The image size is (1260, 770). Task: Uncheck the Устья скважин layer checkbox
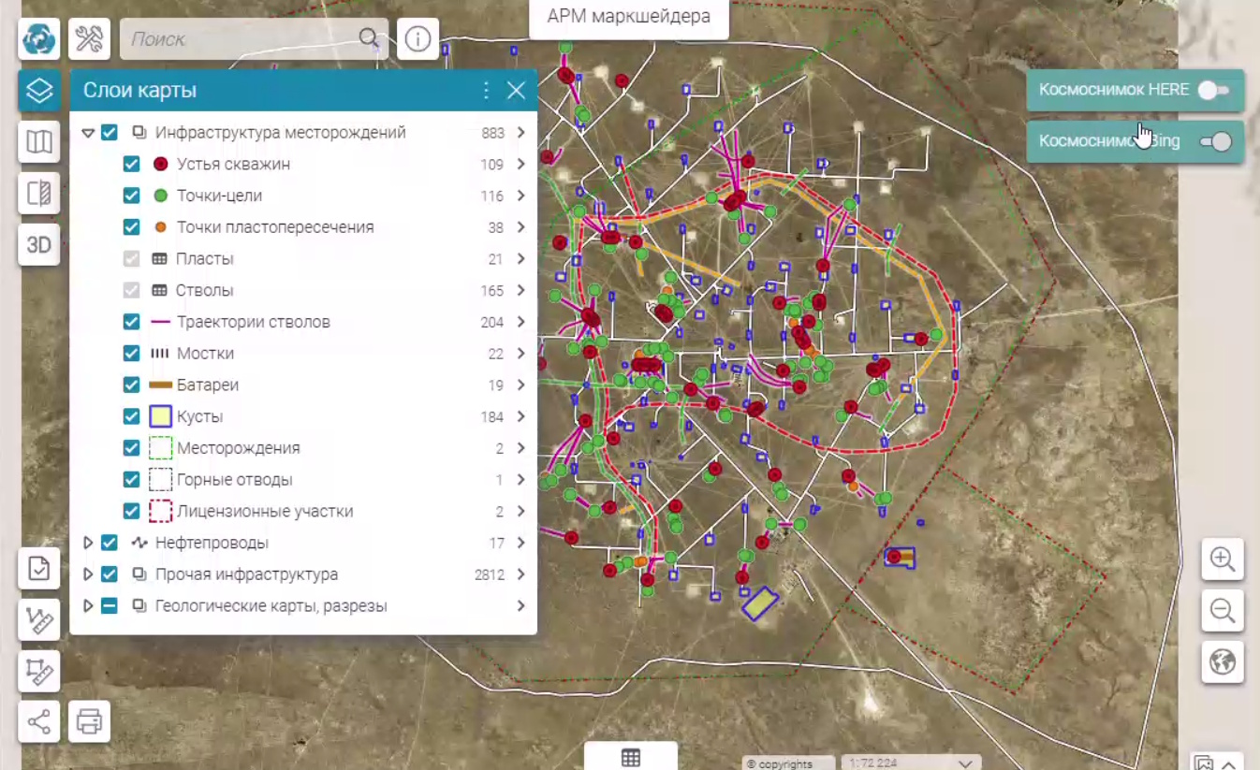(132, 165)
